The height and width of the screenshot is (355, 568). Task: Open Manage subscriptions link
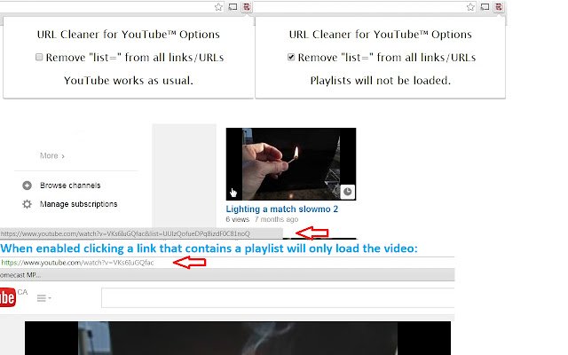point(79,204)
